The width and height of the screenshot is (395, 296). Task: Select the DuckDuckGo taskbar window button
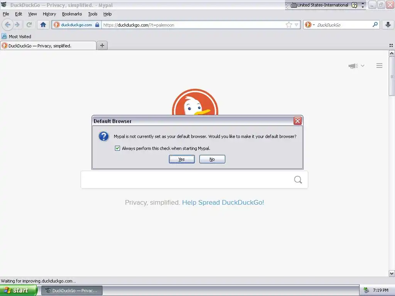point(72,291)
